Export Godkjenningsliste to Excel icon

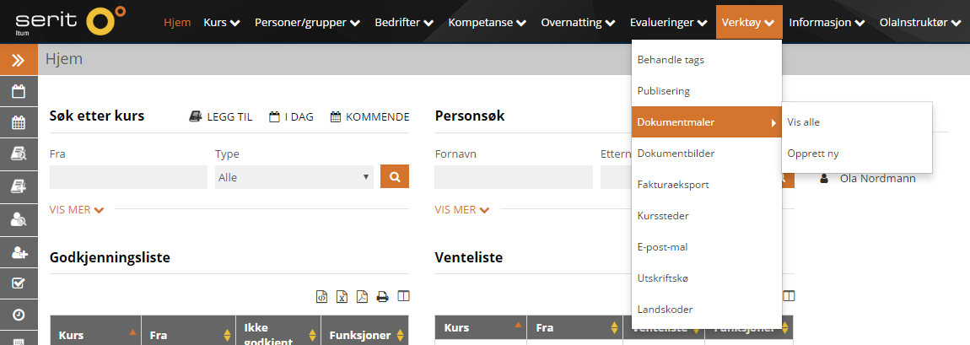[x=342, y=297]
